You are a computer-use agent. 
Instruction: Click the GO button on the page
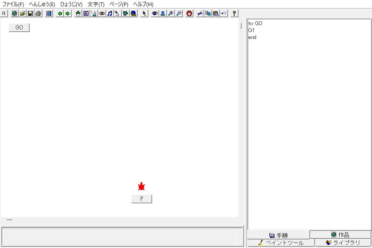[19, 28]
